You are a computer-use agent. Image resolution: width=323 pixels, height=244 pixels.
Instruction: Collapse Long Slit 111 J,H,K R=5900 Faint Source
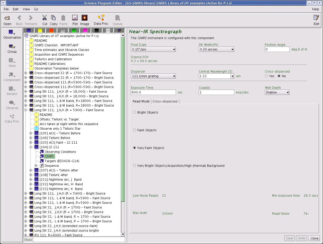[26, 110]
